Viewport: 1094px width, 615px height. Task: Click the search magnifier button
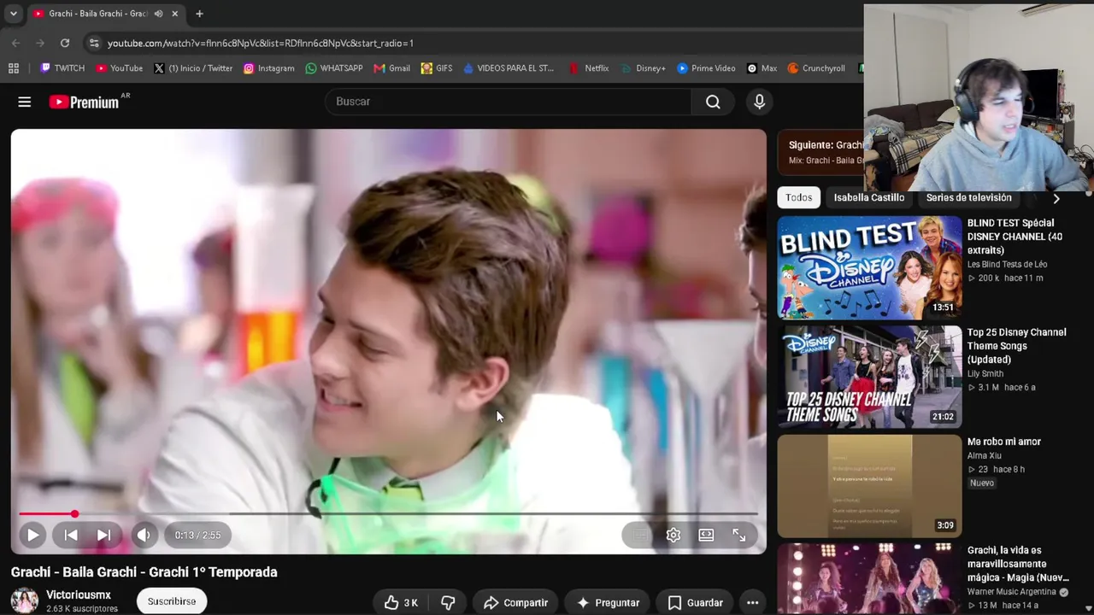click(x=713, y=102)
